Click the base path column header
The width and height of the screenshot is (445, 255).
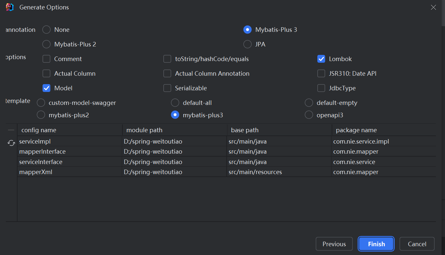point(279,130)
